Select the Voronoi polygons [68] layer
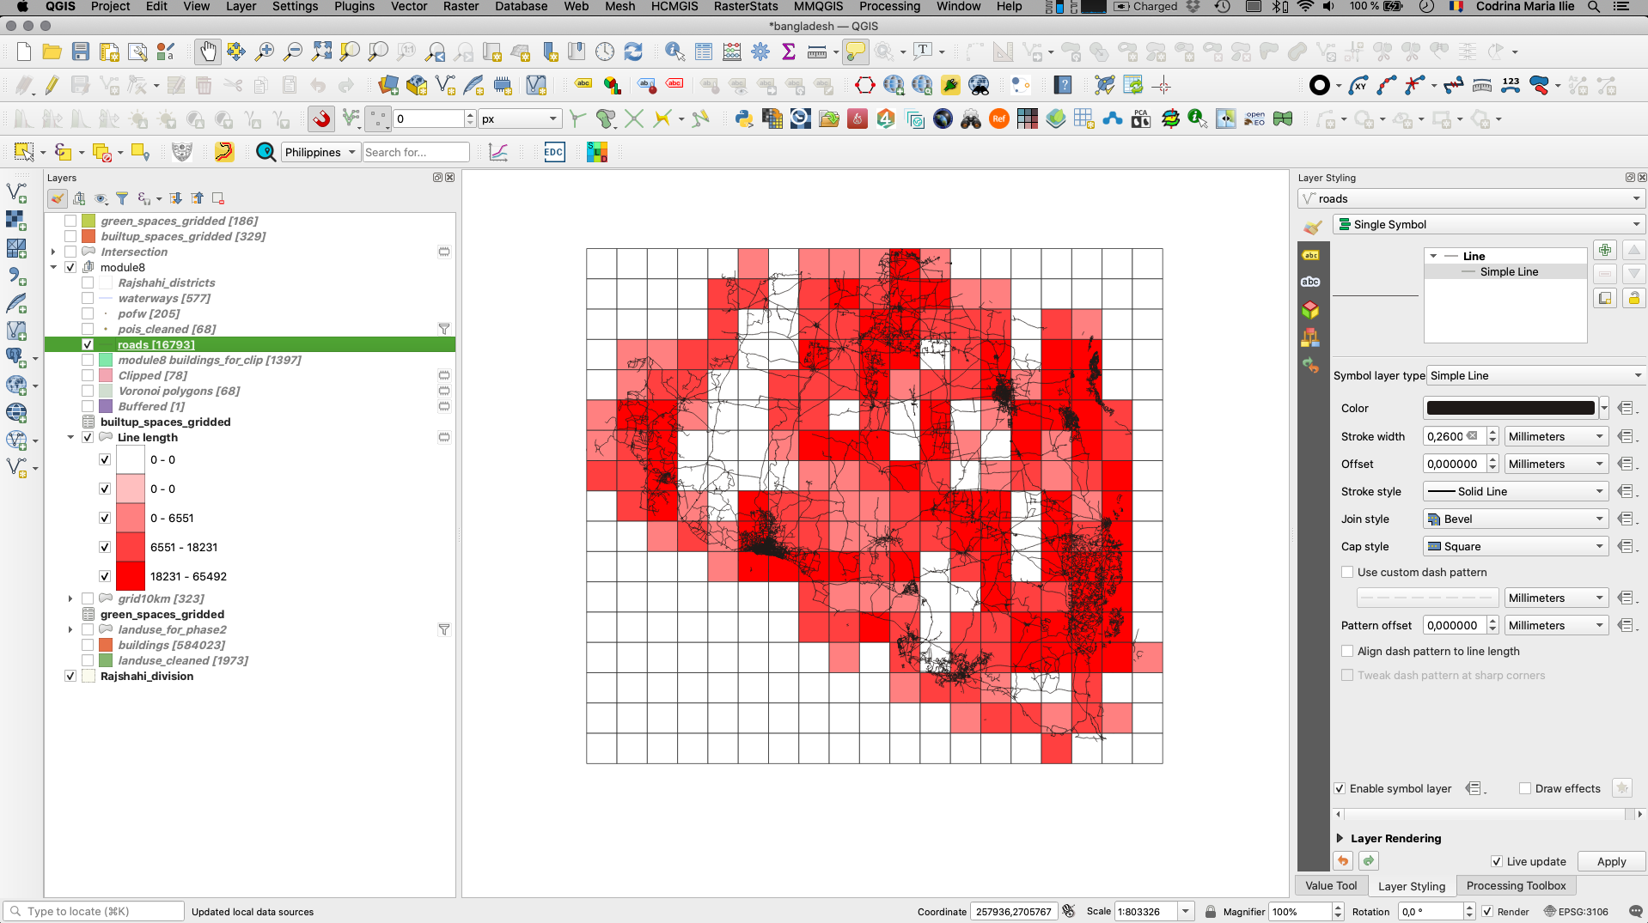Screen dimensions: 1648x923 (x=179, y=391)
